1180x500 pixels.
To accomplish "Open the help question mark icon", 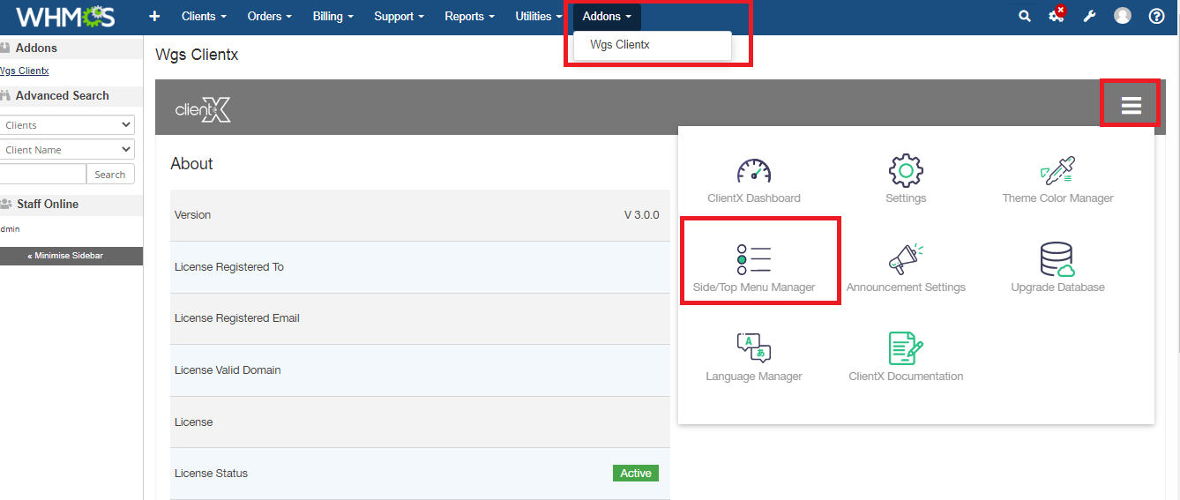I will click(x=1156, y=16).
